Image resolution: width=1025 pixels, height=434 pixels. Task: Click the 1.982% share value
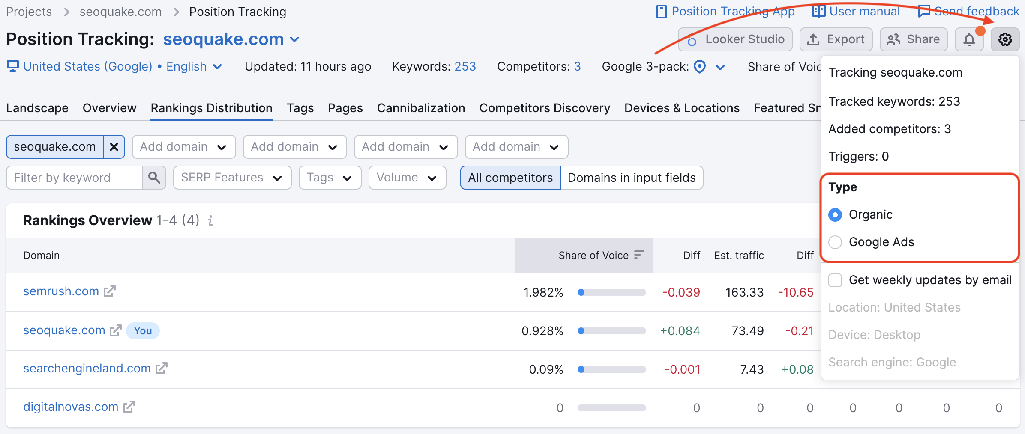[543, 293]
